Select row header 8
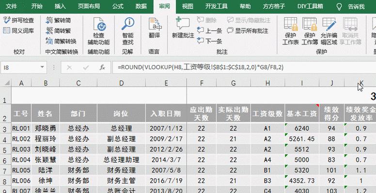 (5, 181)
